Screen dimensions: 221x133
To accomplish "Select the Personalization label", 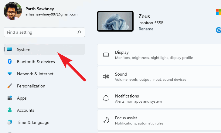I will (x=31, y=86).
